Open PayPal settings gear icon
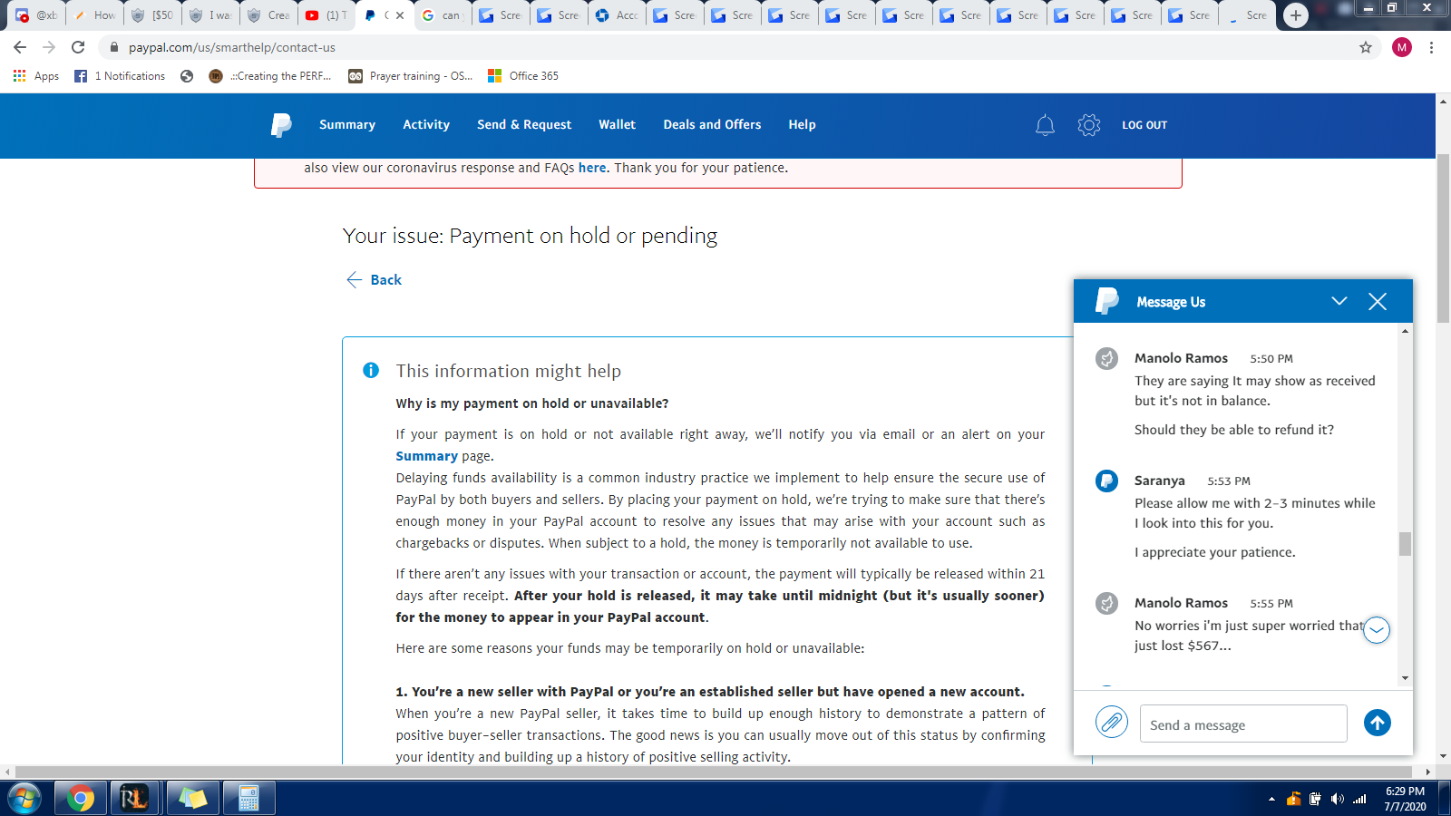 tap(1089, 125)
